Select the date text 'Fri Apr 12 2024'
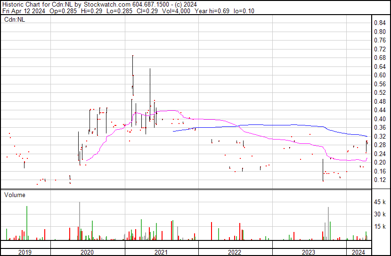 click(24, 11)
